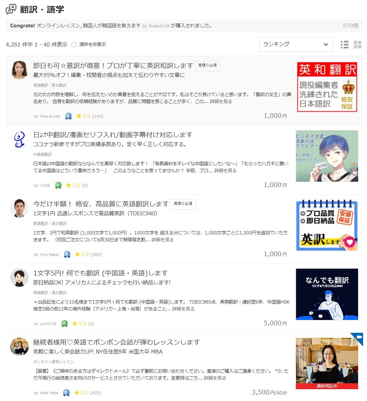This screenshot has height=401, width=367.
Task: Click the Suwa1116 username in Congrats banner
Action: pos(159,26)
